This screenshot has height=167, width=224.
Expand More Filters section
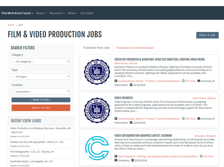[x=41, y=100]
